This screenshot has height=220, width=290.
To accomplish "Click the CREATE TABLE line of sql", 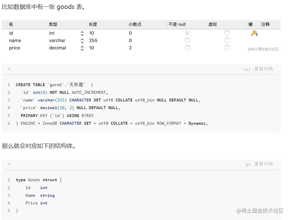I will pyautogui.click(x=54, y=85).
